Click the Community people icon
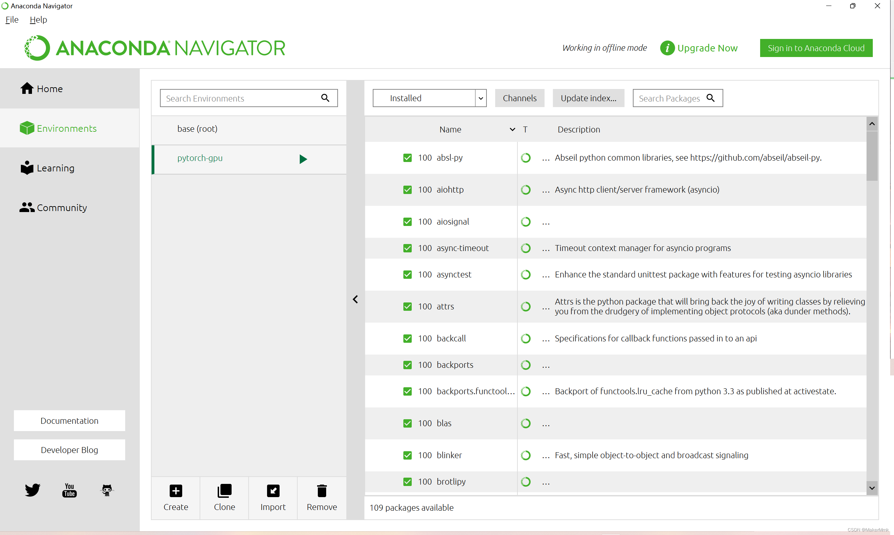The width and height of the screenshot is (894, 535). pos(27,207)
